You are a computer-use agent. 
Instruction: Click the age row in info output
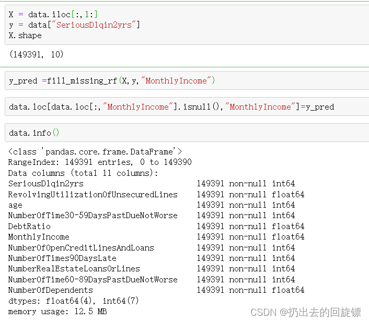pos(152,205)
